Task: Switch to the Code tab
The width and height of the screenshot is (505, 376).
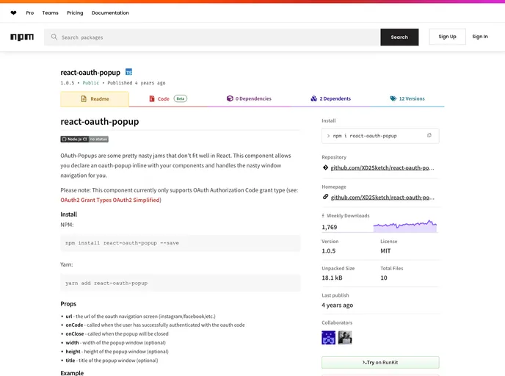Action: pyautogui.click(x=168, y=99)
